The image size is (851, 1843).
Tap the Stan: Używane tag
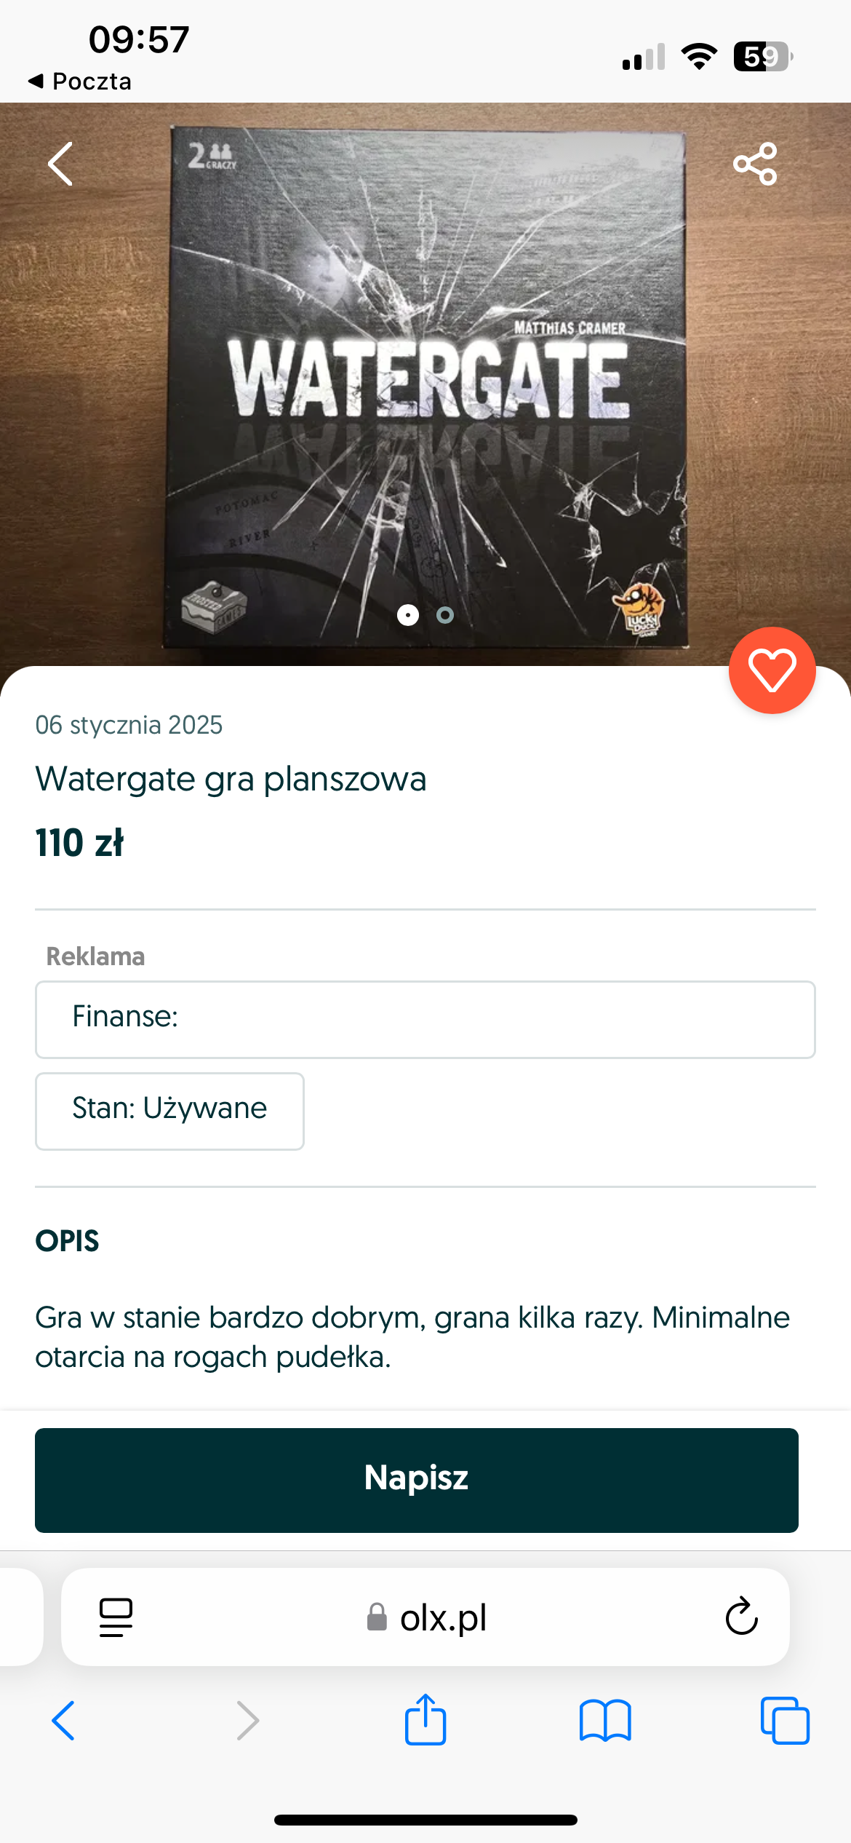tap(169, 1111)
